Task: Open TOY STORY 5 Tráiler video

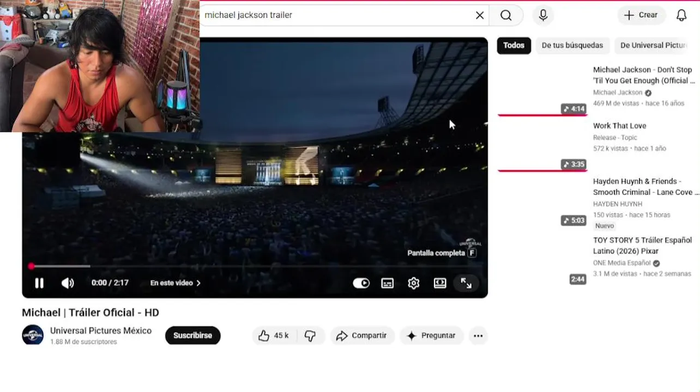Action: tap(643, 246)
